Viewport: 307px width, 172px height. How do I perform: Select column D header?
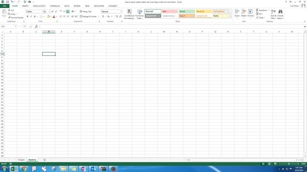click(49, 32)
